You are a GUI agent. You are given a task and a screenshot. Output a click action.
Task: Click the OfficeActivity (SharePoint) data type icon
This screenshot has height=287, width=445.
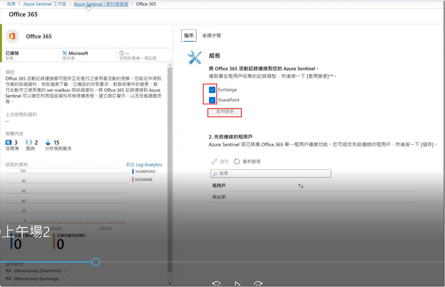[8, 271]
